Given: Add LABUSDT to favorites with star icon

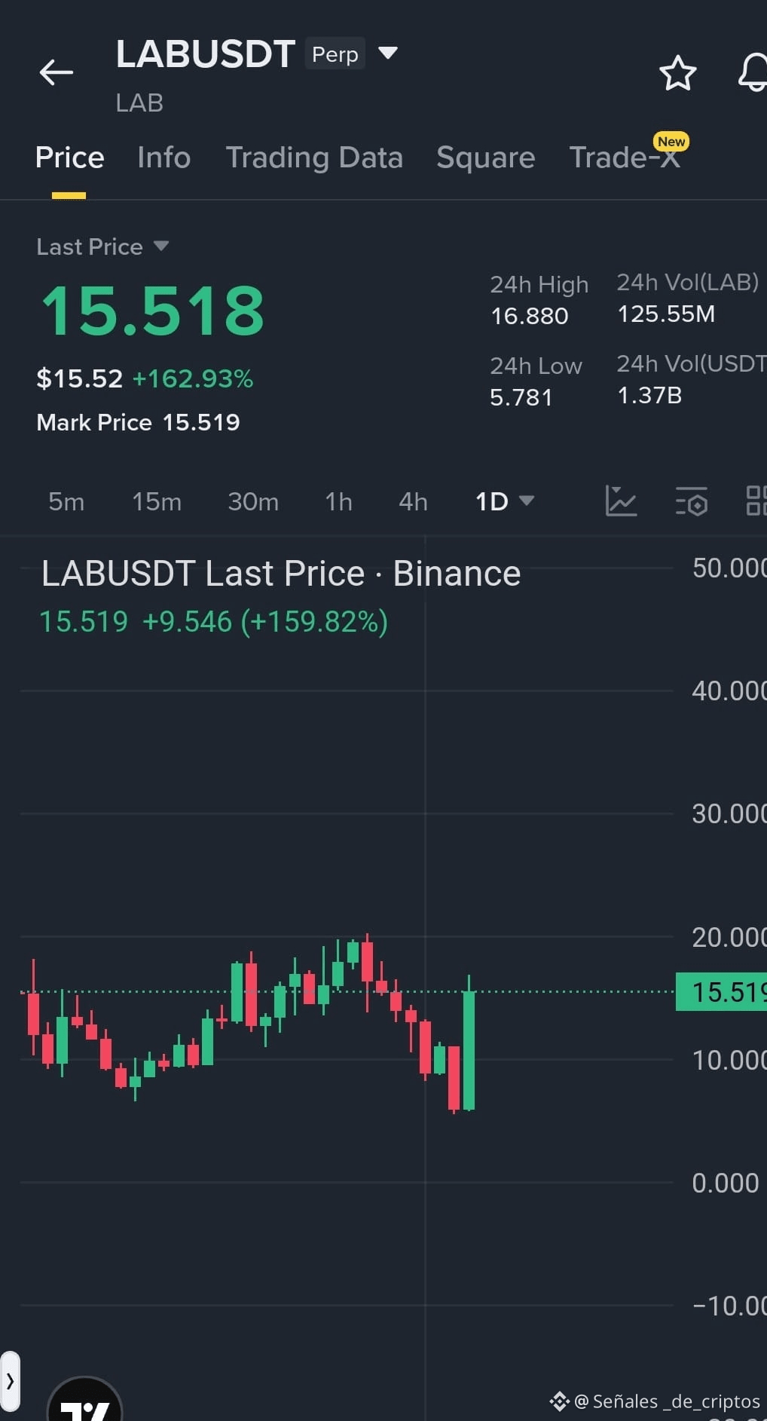Looking at the screenshot, I should click(677, 73).
